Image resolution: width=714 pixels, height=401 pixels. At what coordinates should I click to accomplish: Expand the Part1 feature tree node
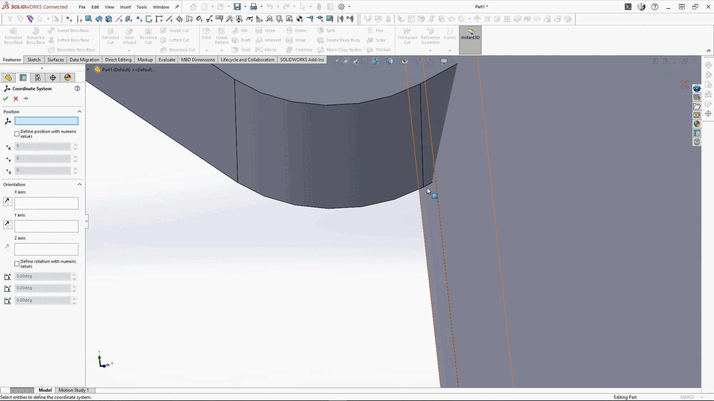click(x=88, y=69)
